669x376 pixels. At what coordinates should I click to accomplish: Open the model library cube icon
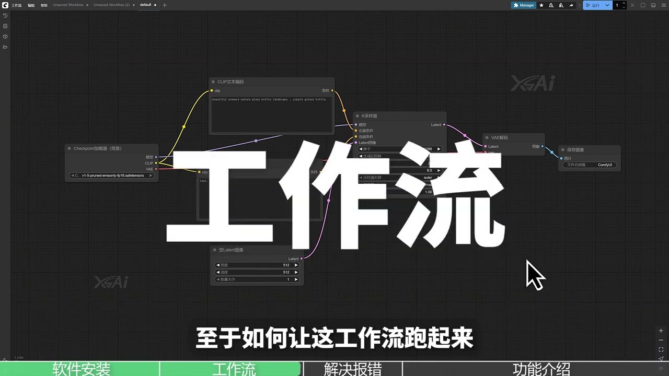(x=5, y=37)
